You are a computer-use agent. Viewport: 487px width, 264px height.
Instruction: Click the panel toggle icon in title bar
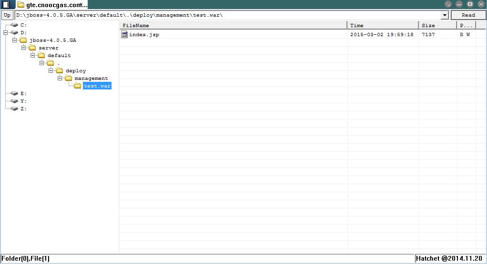point(6,5)
